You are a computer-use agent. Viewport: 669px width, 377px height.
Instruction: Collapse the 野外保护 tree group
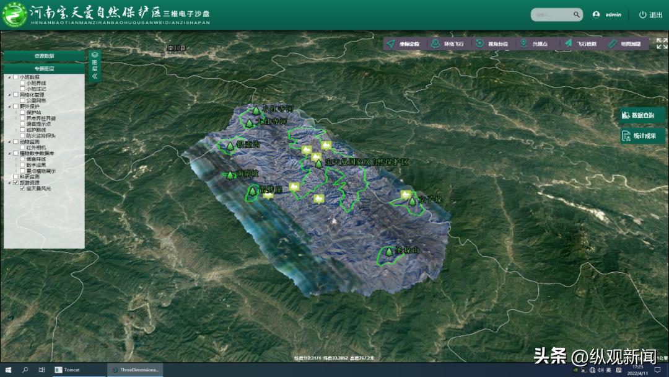pos(8,106)
